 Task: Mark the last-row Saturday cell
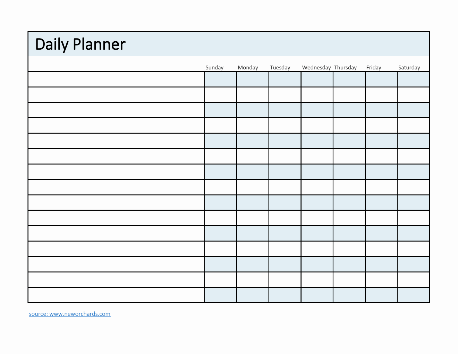point(413,295)
